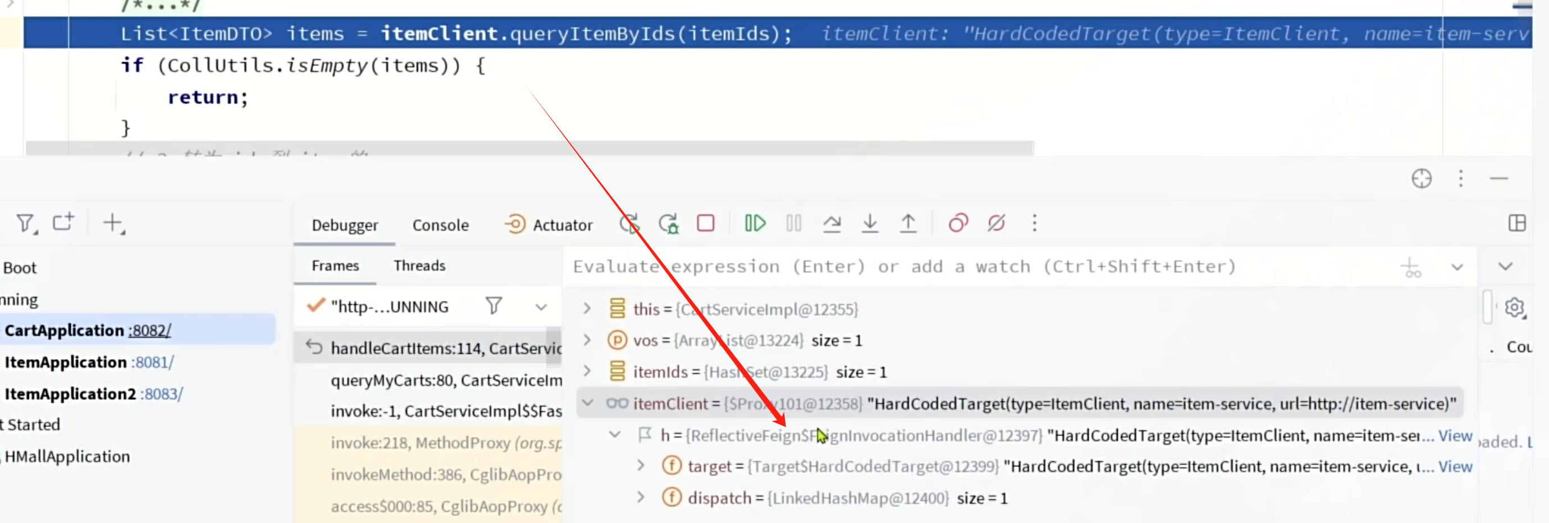The image size is (1549, 523).
Task: Collapse the itemClient variable
Action: click(587, 403)
